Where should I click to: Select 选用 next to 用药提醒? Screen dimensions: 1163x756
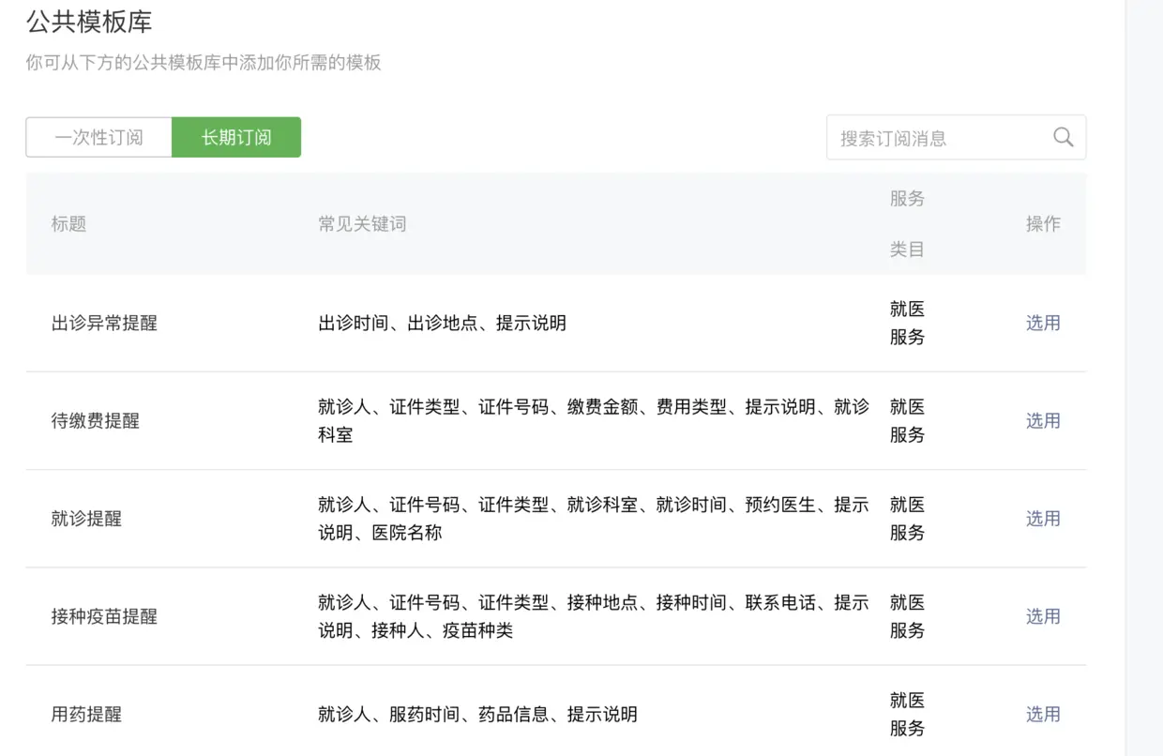click(1042, 714)
